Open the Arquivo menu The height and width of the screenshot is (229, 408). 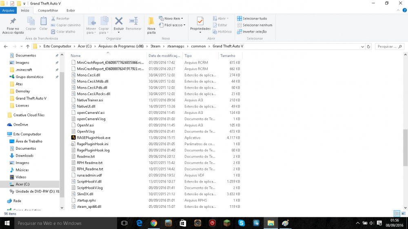coord(9,10)
